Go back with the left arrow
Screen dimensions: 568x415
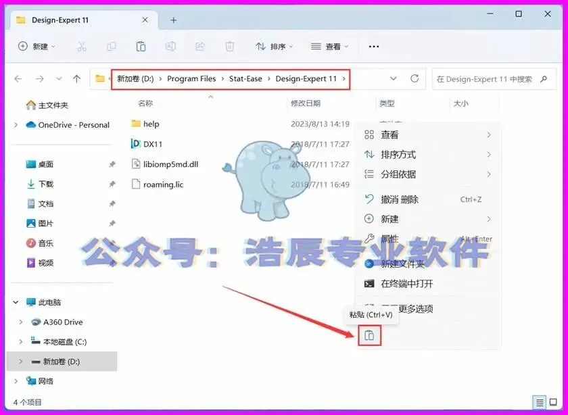click(x=18, y=78)
